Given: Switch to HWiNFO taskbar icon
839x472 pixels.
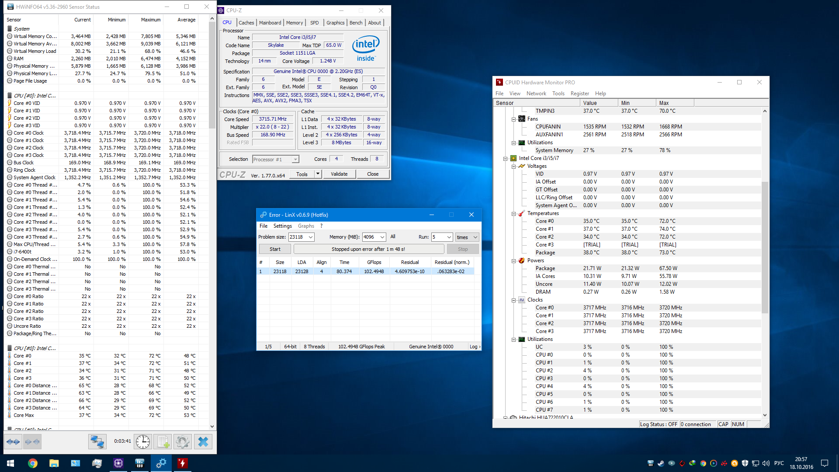Looking at the screenshot, I should (140, 463).
